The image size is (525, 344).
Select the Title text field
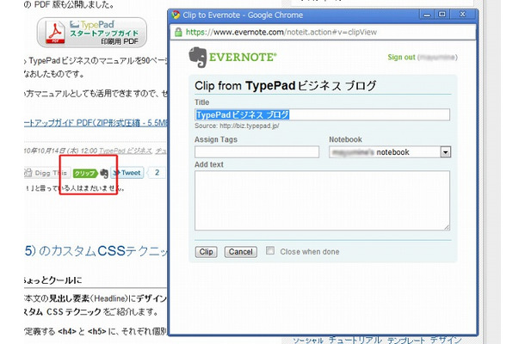[x=322, y=114]
